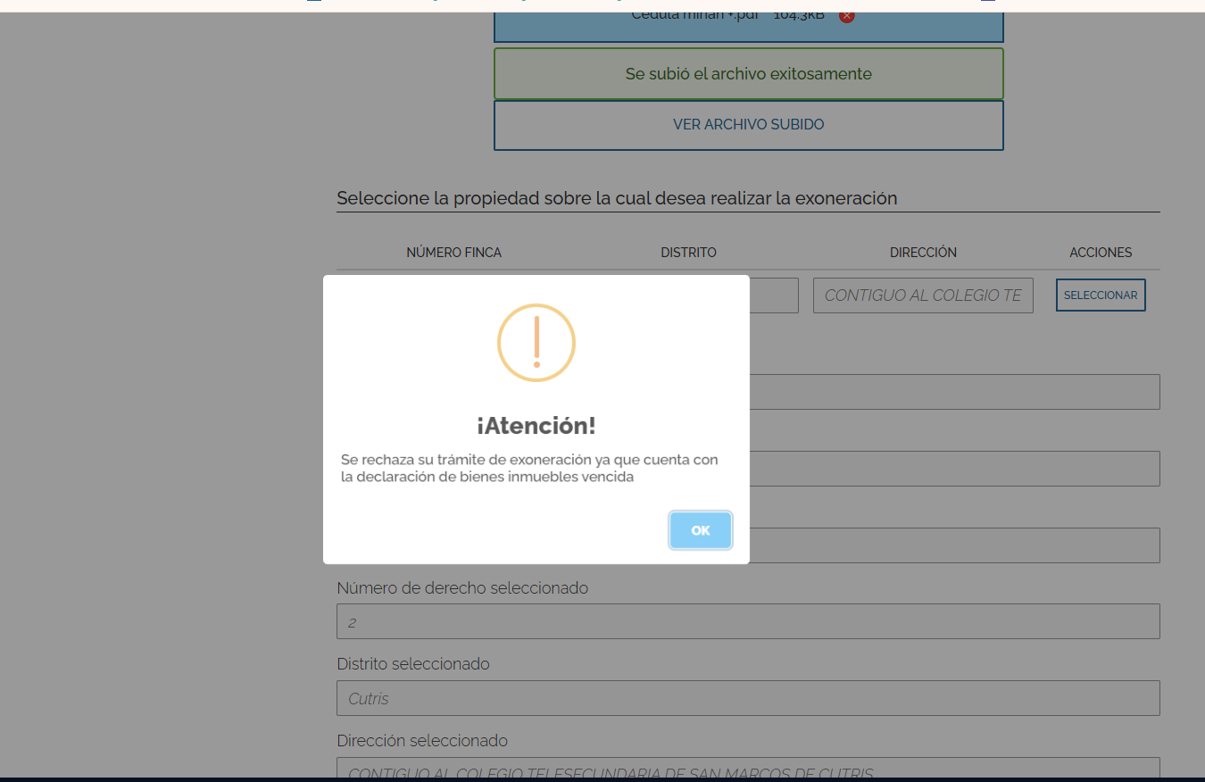Click the address field 'CONTIGUO AL COLEGIO TE'

[x=922, y=295]
